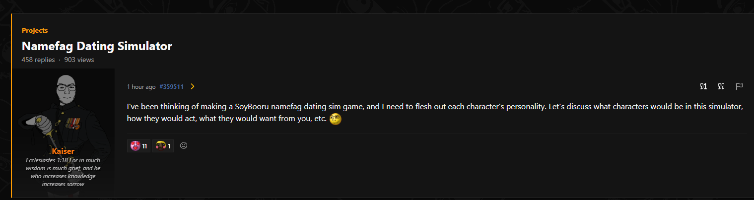The height and width of the screenshot is (200, 754).
Task: Open the Projects category link
Action: 35,30
